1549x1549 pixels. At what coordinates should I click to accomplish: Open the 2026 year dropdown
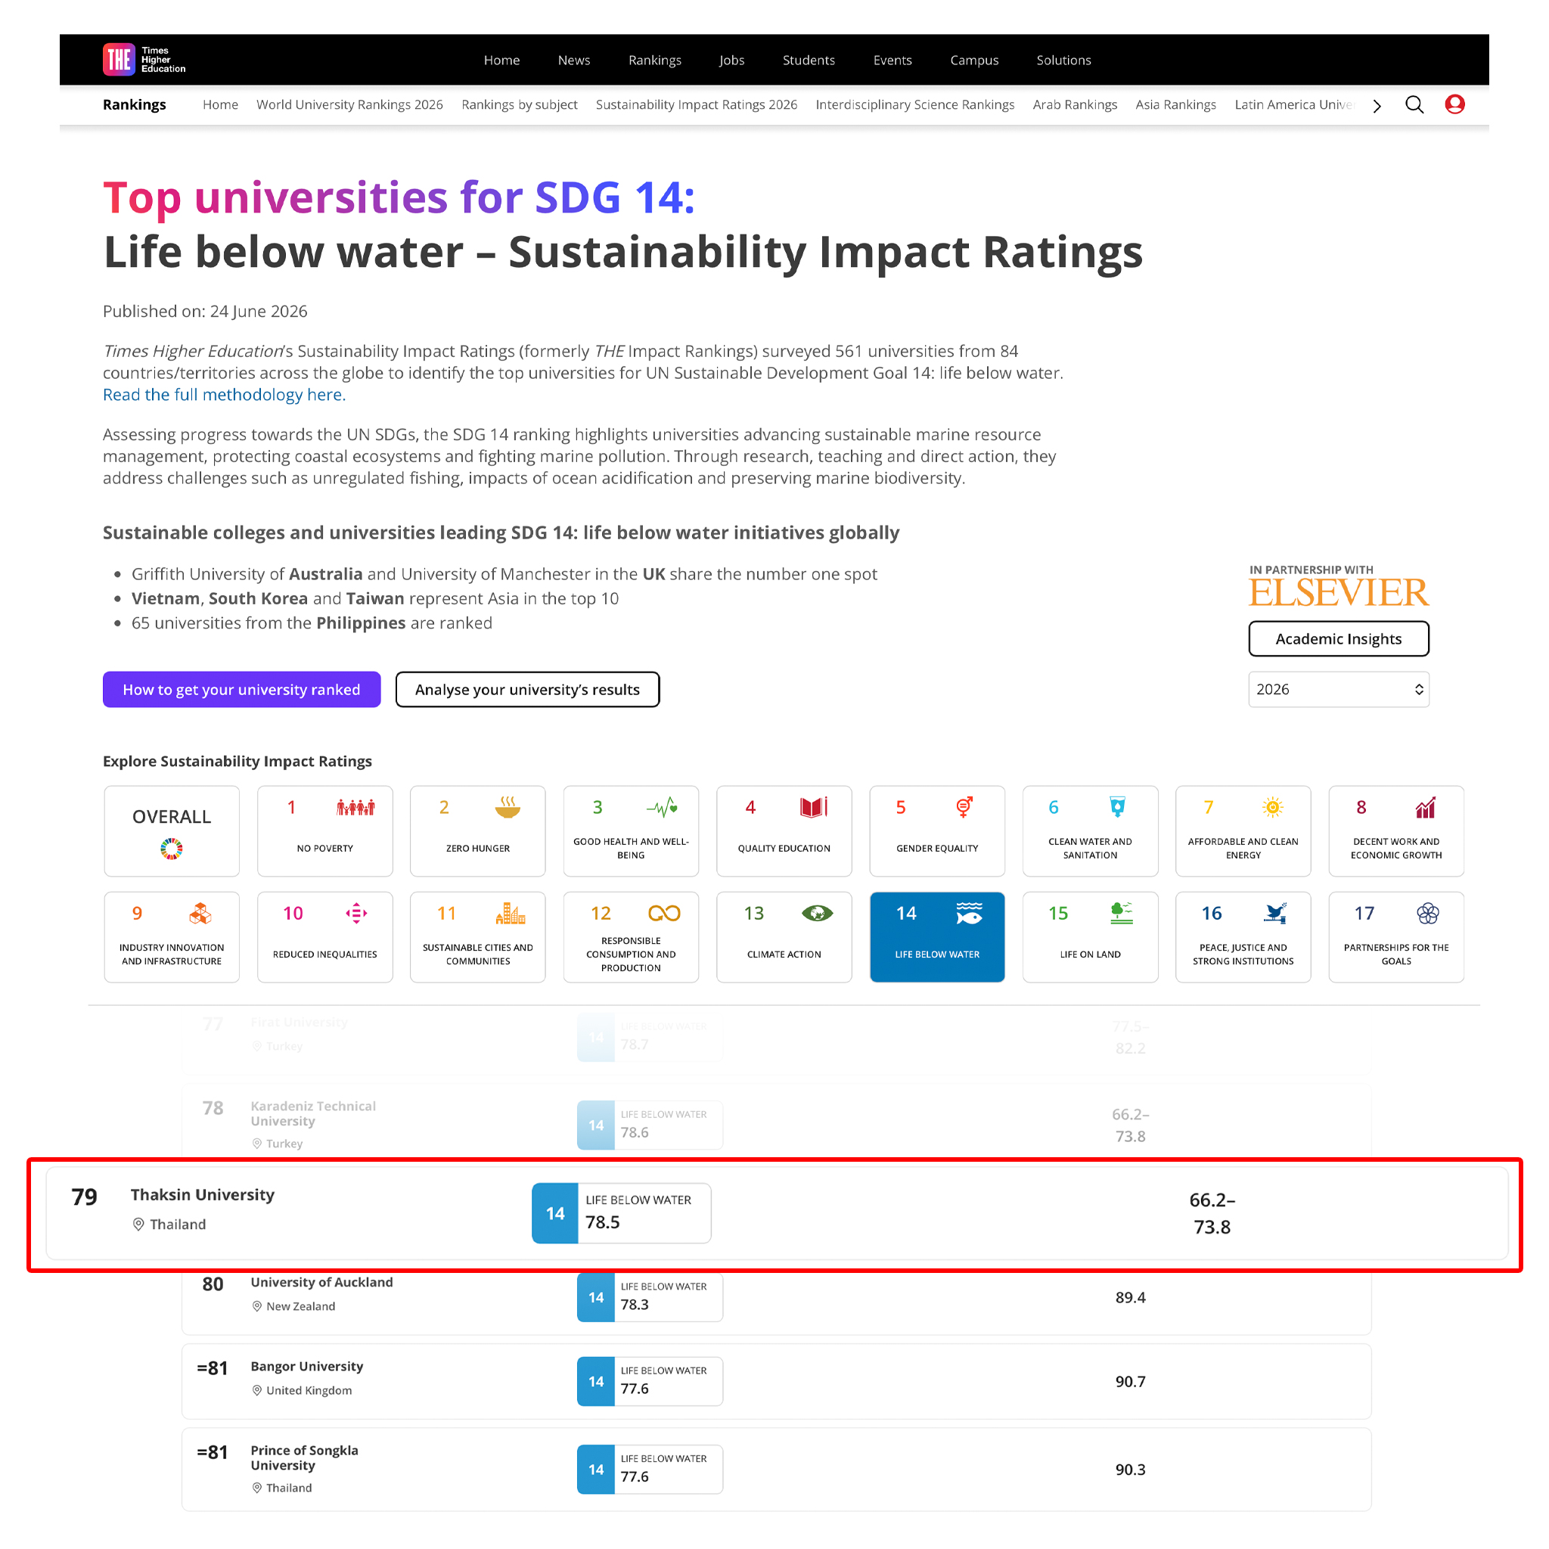[1338, 690]
